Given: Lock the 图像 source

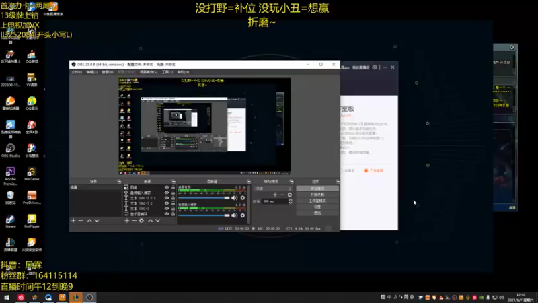Looking at the screenshot, I should tap(173, 187).
